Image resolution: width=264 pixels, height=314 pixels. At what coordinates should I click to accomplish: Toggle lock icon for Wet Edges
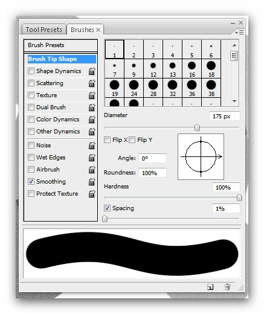coord(92,158)
